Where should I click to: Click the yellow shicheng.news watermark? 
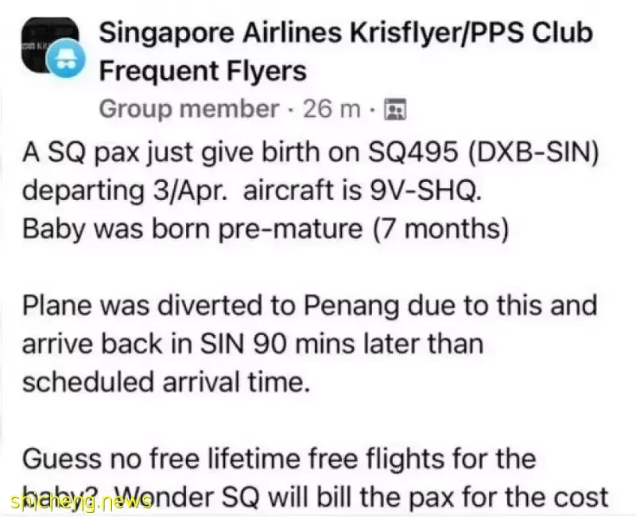[81, 502]
